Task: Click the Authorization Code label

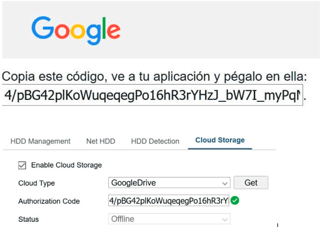Action: (49, 201)
